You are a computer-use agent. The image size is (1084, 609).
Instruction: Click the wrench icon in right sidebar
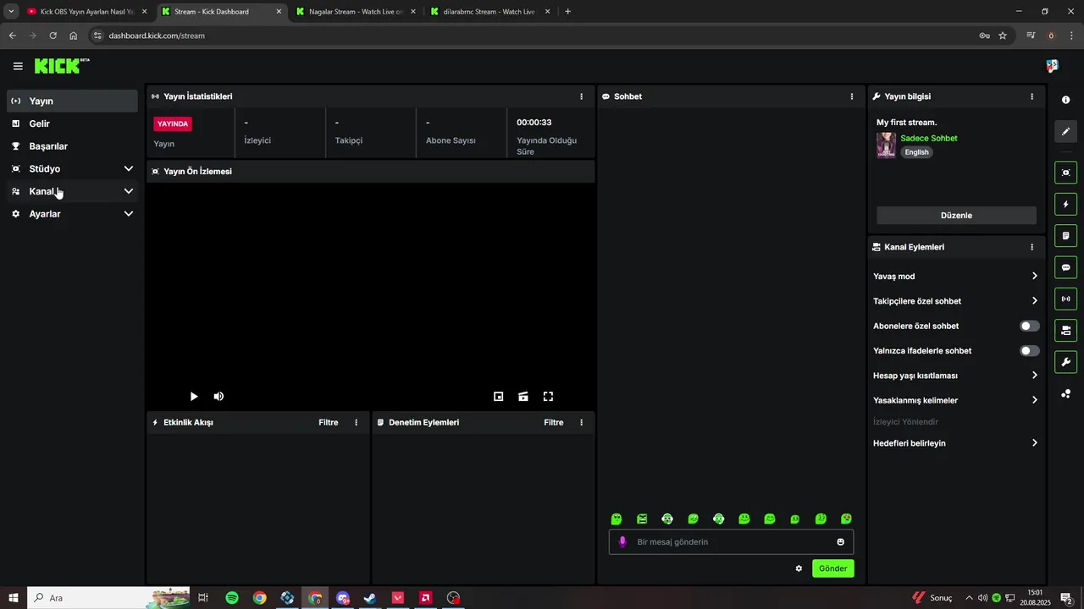tap(1065, 362)
